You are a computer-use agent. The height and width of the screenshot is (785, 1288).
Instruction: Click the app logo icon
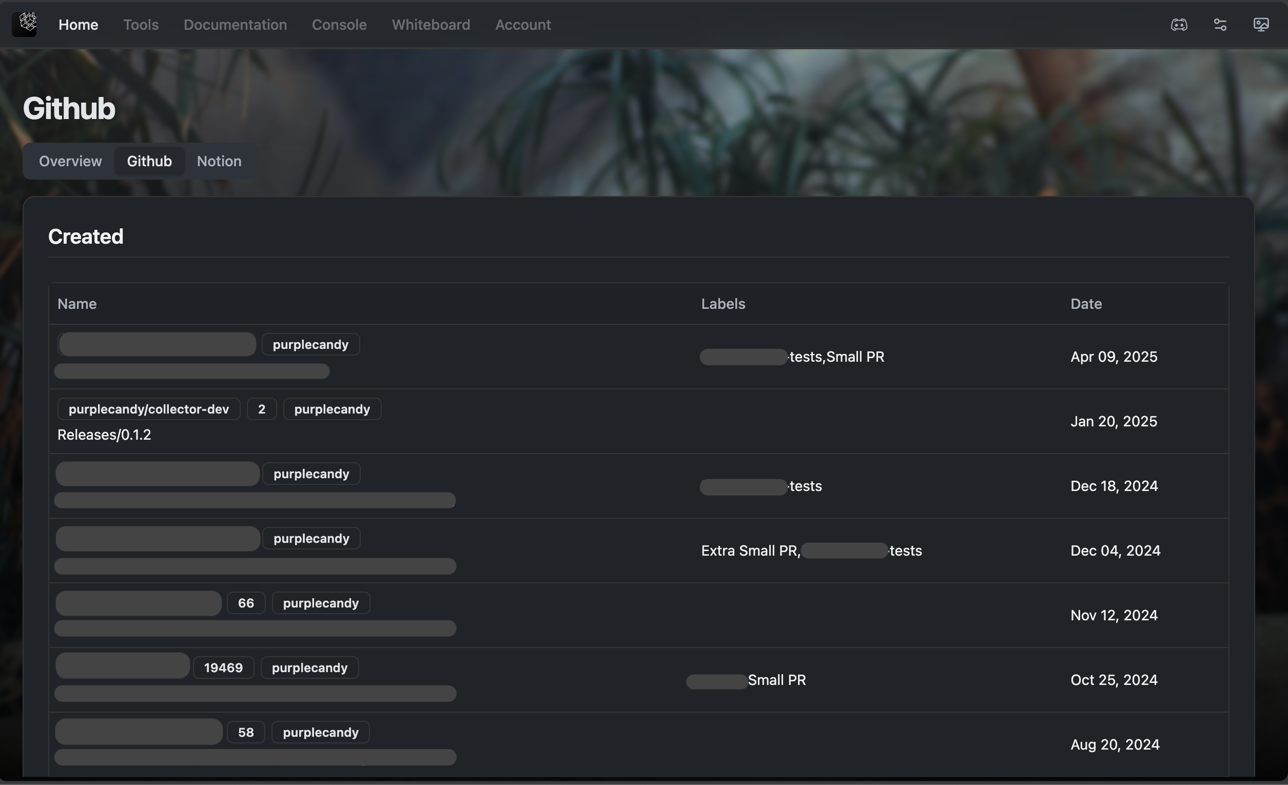25,24
